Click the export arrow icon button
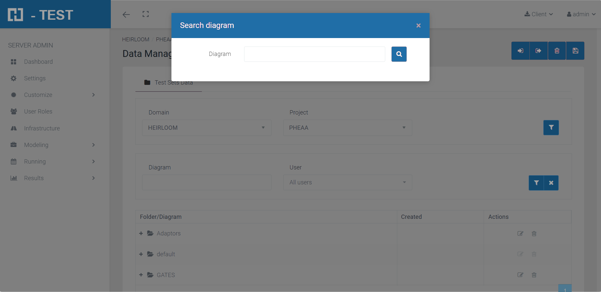 coord(538,51)
